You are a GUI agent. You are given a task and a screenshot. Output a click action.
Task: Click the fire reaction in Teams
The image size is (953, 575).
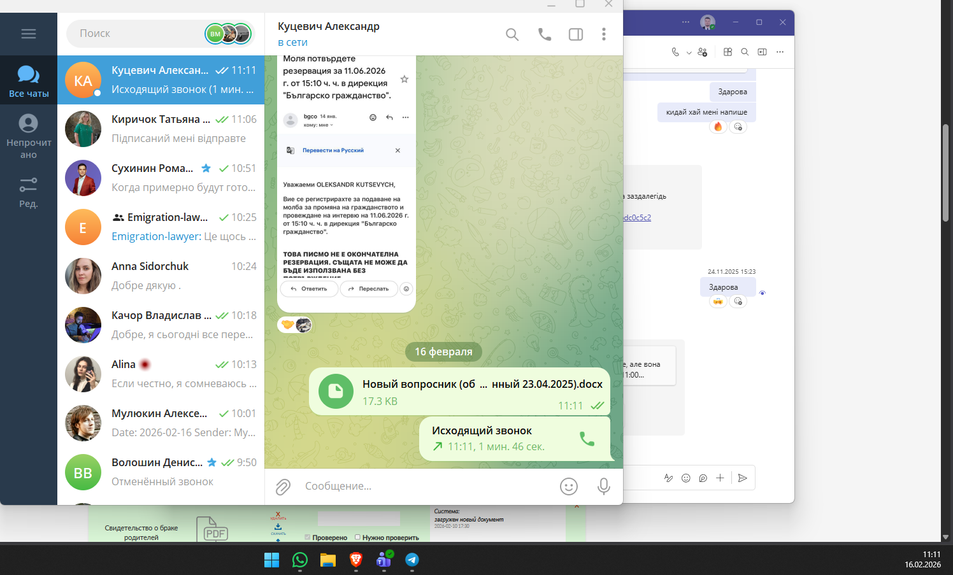[x=718, y=127]
